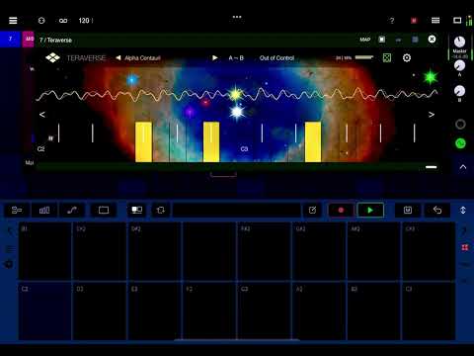Image resolution: width=474 pixels, height=356 pixels.
Task: Adjust the B send knob
Action: pos(459,91)
